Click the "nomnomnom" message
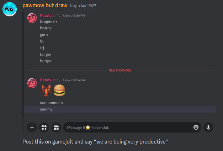223x151 pixels. pos(52,103)
